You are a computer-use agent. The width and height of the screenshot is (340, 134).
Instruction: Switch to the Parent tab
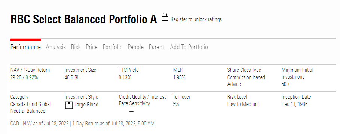[x=156, y=47]
